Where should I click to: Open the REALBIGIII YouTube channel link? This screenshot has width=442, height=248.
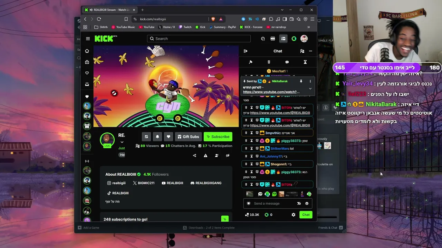coord(172,183)
